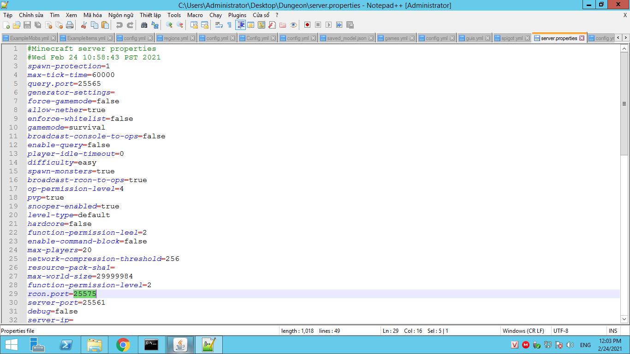Save the current file using the toolbar
630x354 pixels.
click(x=27, y=25)
